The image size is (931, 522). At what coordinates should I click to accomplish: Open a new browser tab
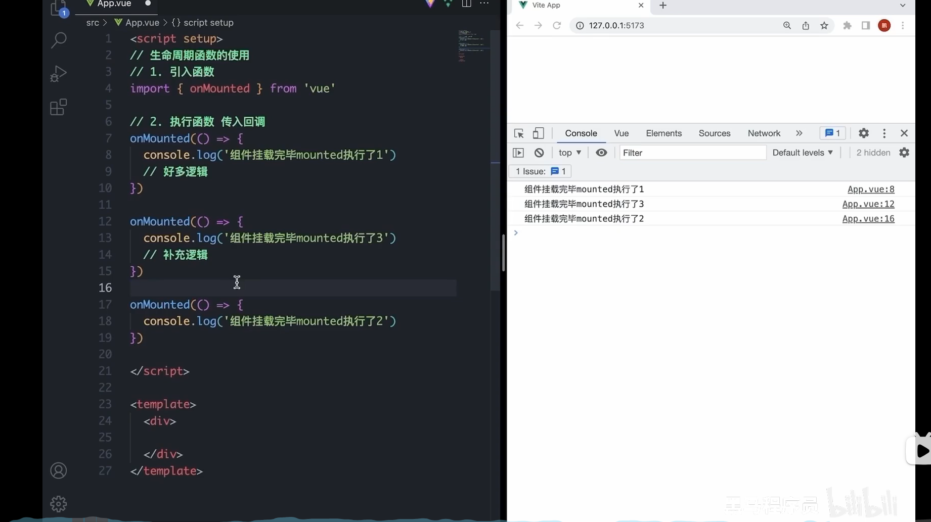[663, 5]
